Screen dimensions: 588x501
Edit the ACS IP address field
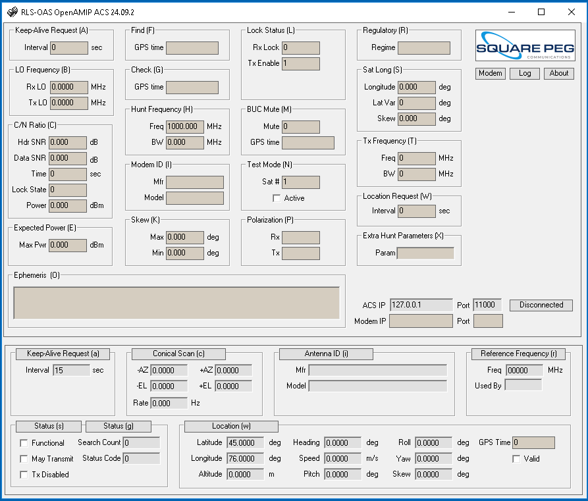pyautogui.click(x=421, y=305)
